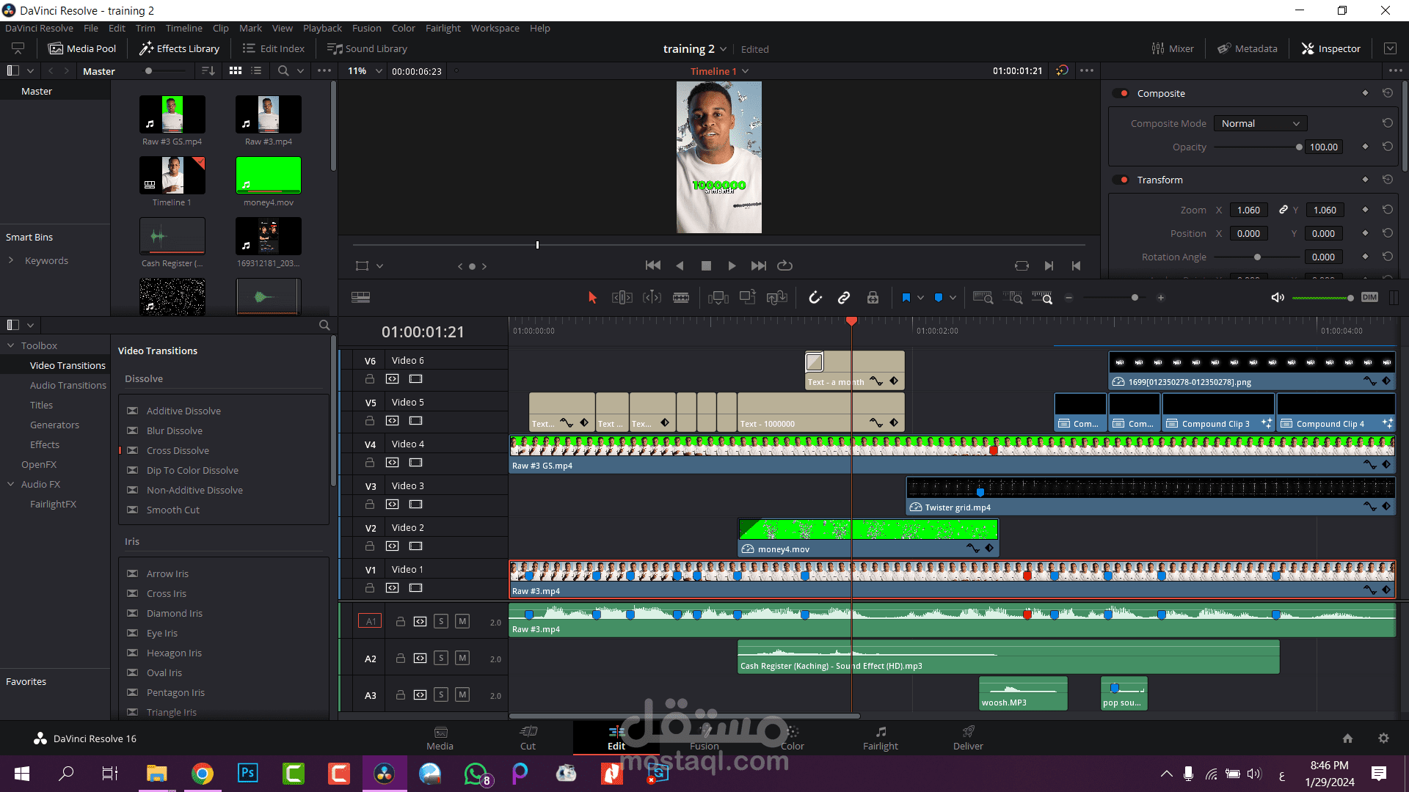Screen dimensions: 1409x792
Task: Expand the Iris transitions category
Action: click(x=131, y=540)
